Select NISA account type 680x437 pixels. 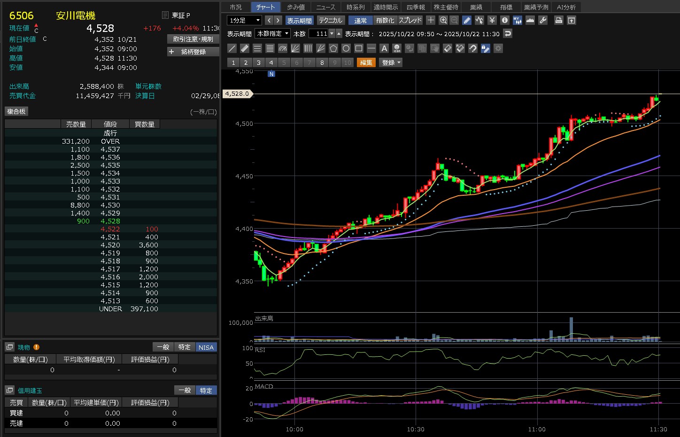pos(206,347)
